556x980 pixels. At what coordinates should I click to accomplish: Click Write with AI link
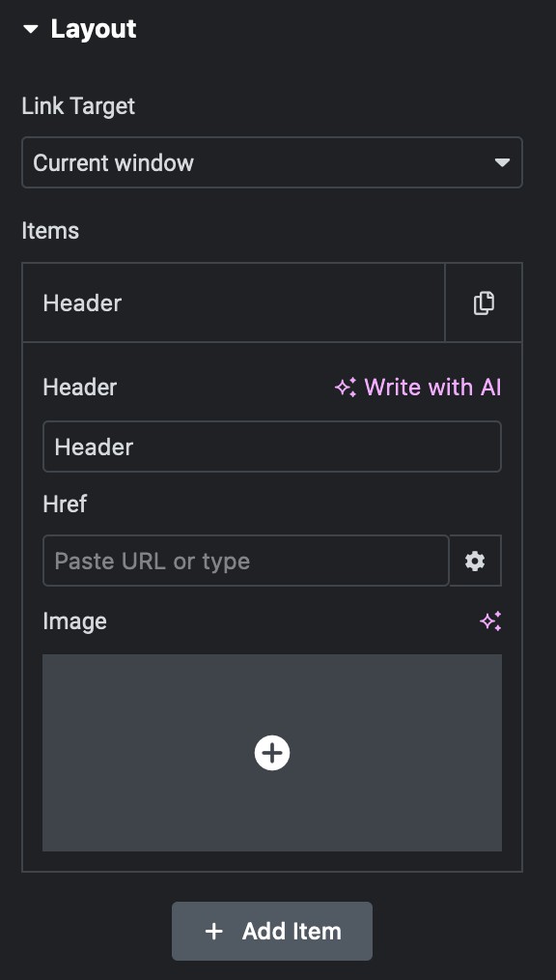pyautogui.click(x=432, y=387)
